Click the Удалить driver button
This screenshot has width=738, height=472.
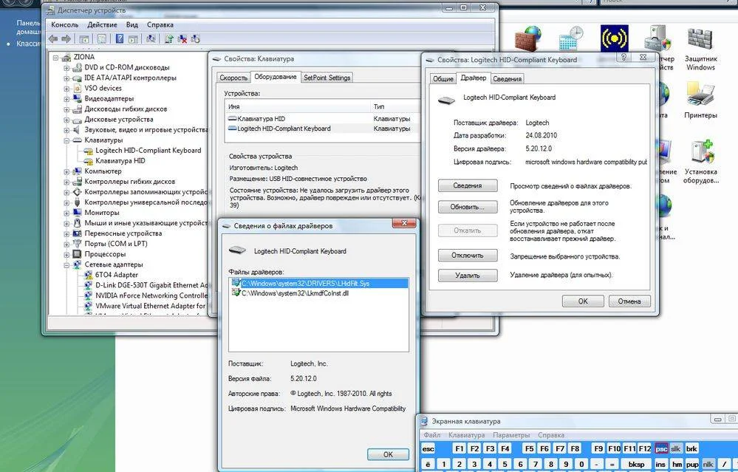tap(468, 276)
